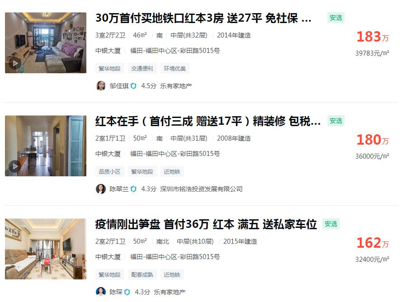
Task: Click agent 陈琛's avatar photo
Action: coord(100,292)
